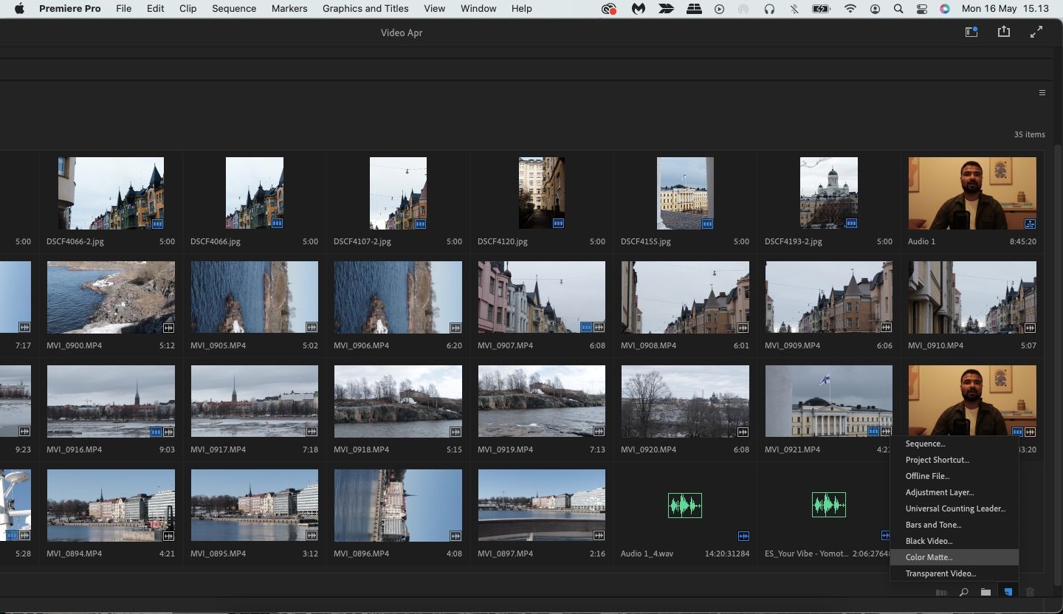Image resolution: width=1063 pixels, height=614 pixels.
Task: Open Quick Export with the share icon
Action: coord(1003,32)
